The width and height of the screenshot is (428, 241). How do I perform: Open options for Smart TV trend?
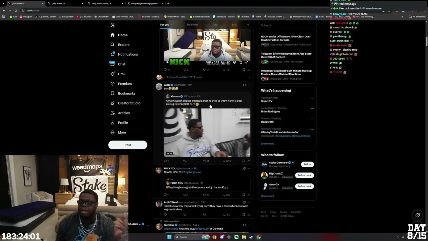[x=312, y=98]
